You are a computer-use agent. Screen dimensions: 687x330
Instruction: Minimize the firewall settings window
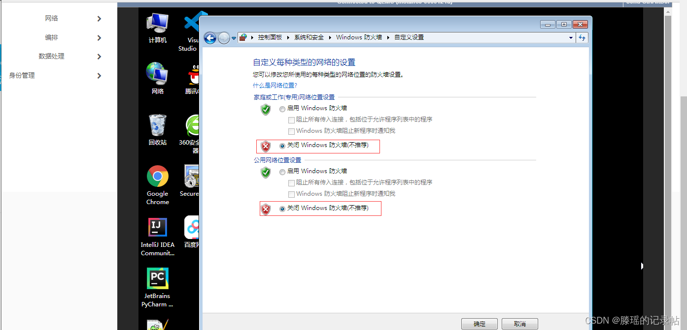[x=548, y=24]
